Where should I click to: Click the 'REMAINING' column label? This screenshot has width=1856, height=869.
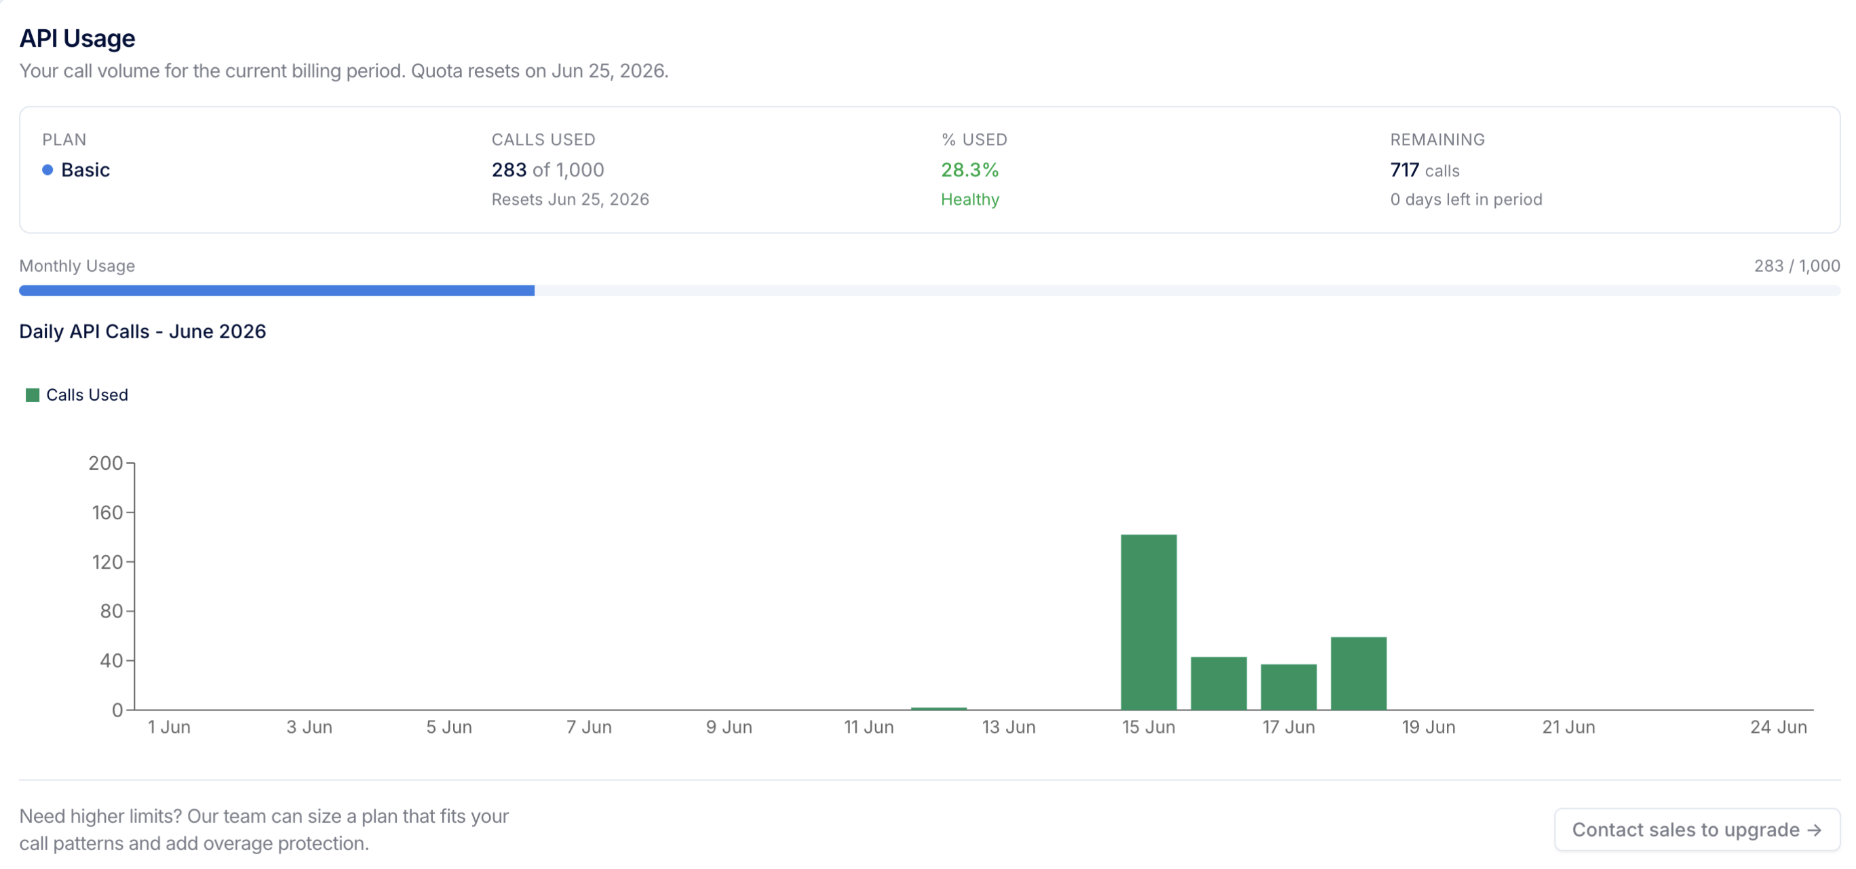(x=1437, y=140)
